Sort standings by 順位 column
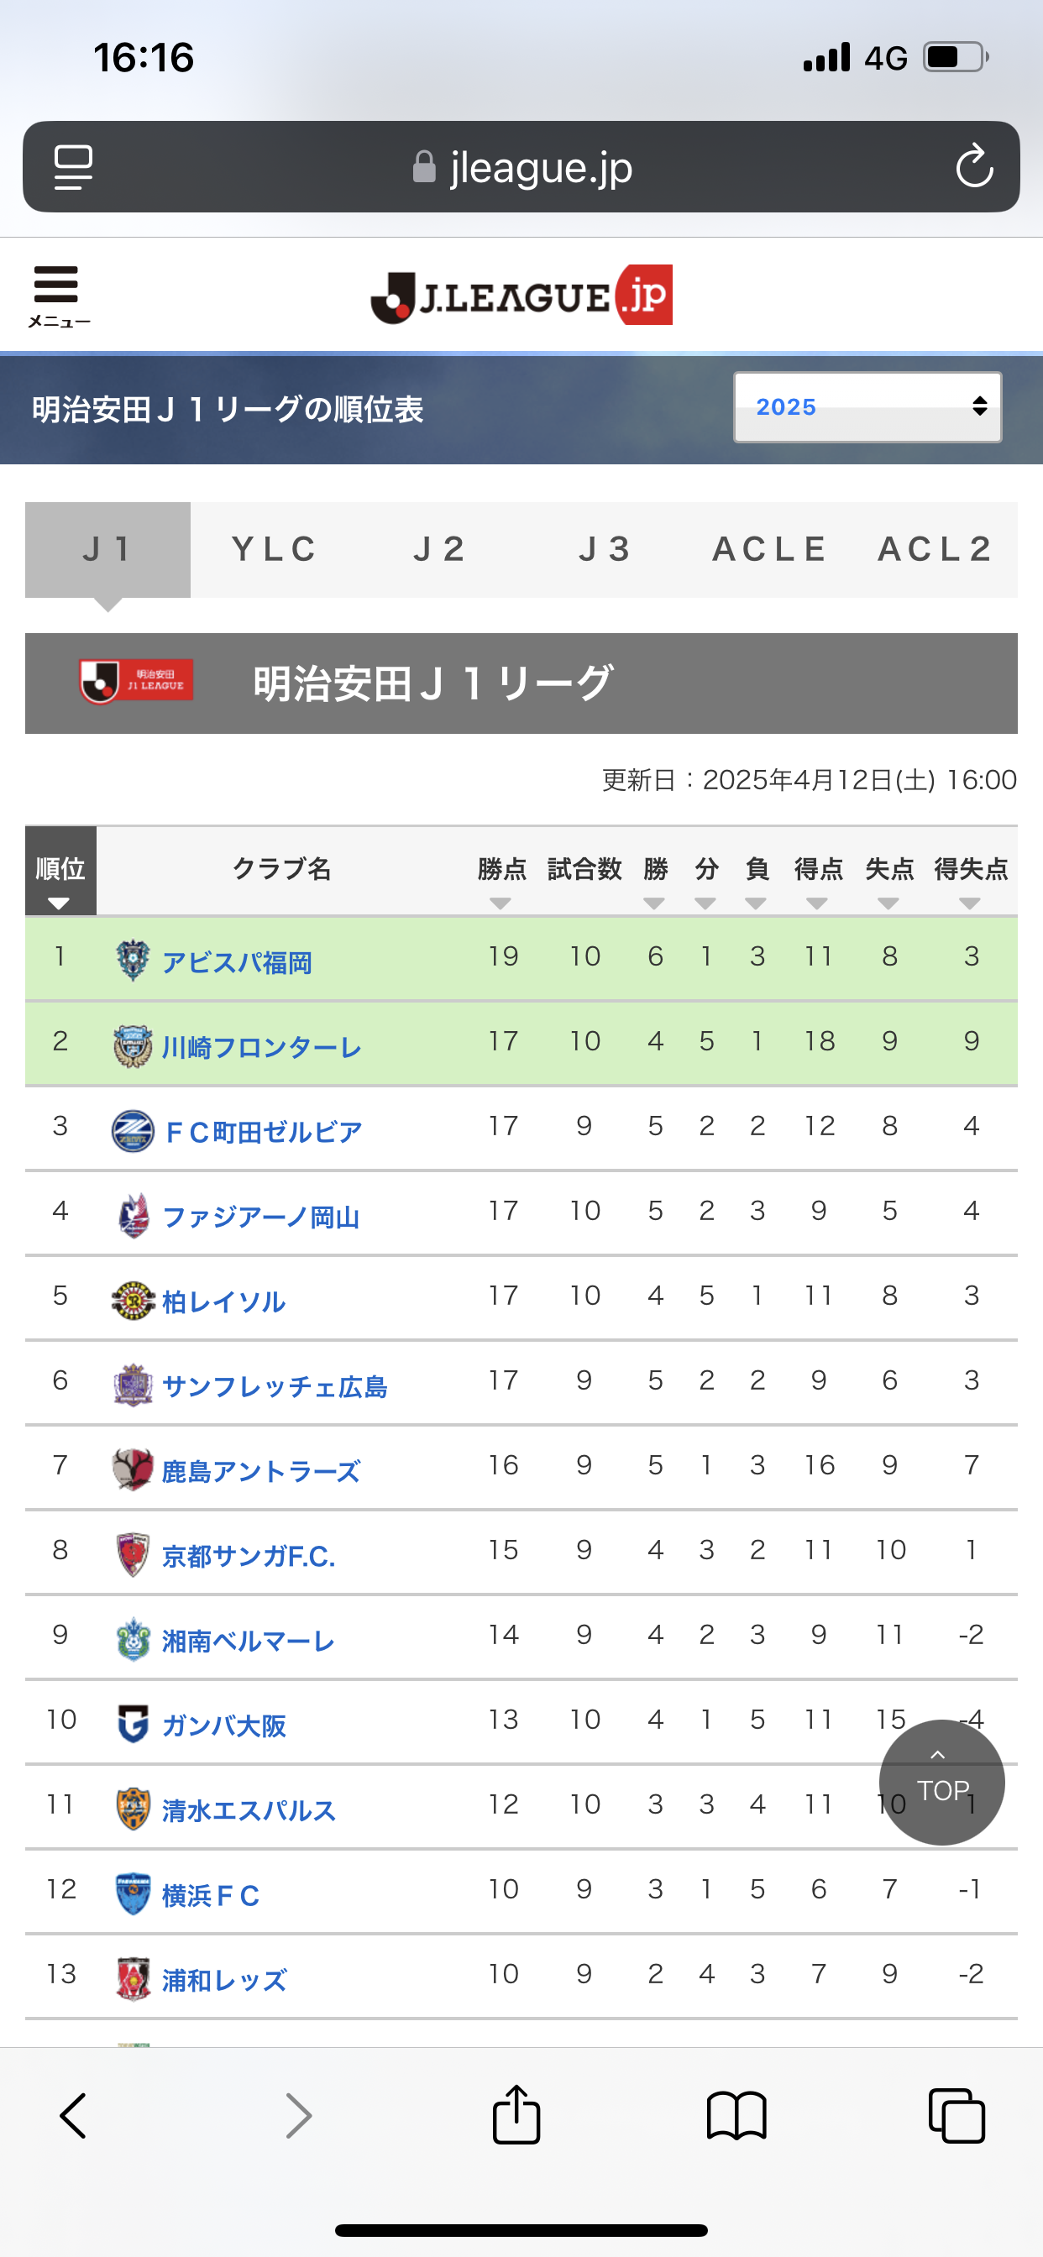 60,903
